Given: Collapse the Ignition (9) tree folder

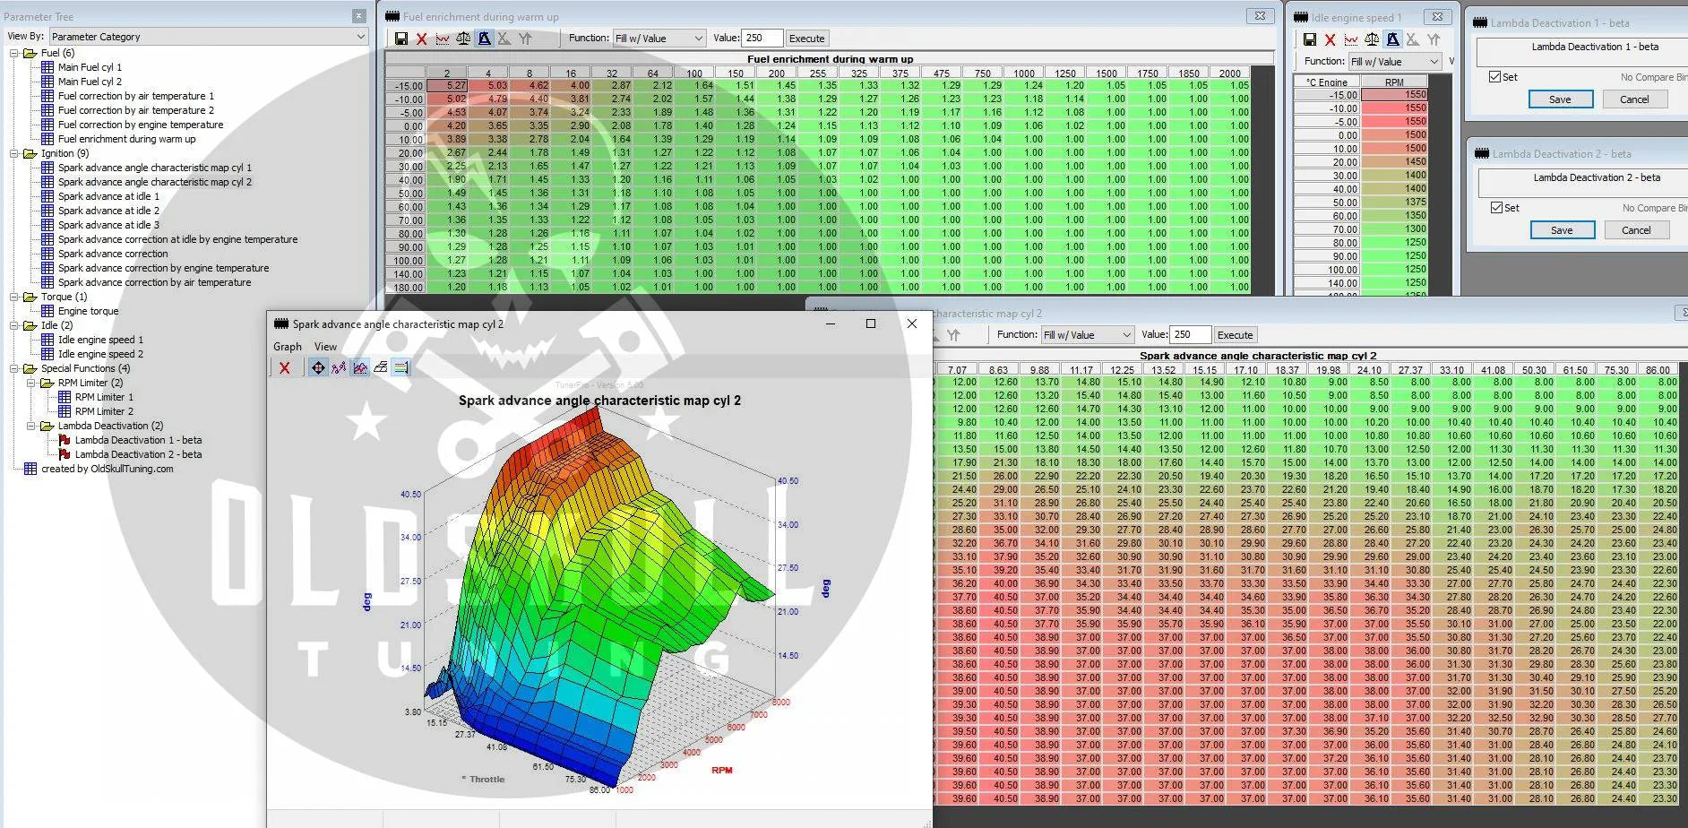Looking at the screenshot, I should point(15,153).
